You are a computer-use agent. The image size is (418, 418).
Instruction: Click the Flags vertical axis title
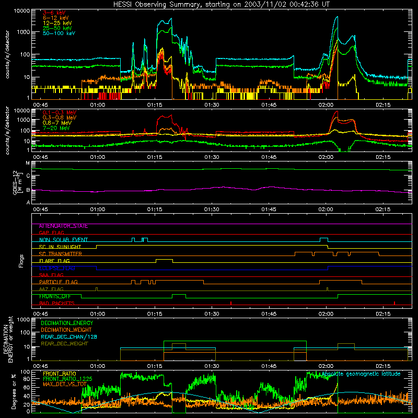coord(21,261)
